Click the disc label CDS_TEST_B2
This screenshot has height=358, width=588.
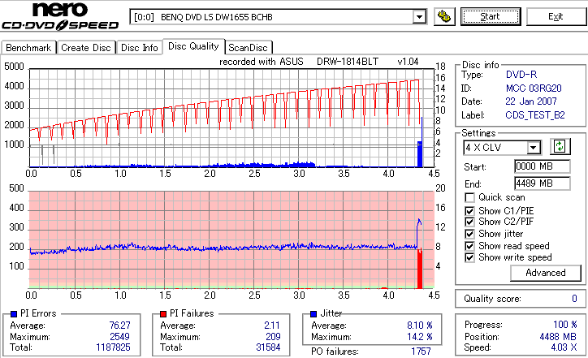click(x=535, y=115)
